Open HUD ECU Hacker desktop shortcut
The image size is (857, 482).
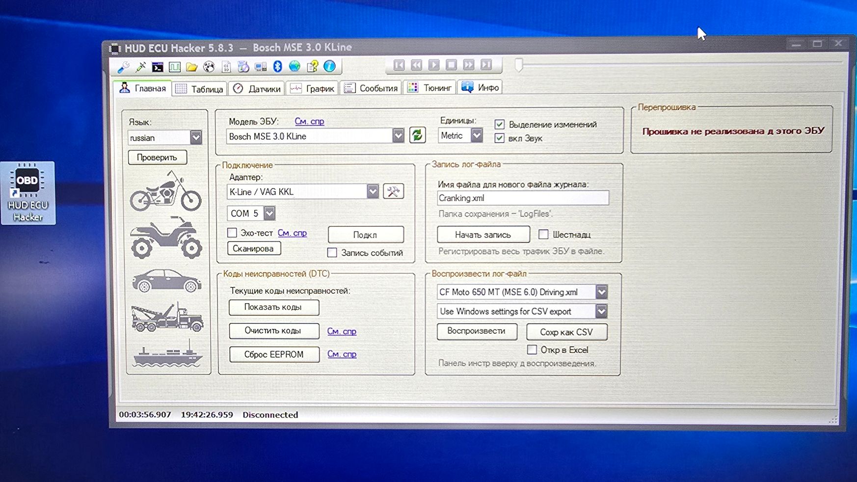(x=28, y=193)
